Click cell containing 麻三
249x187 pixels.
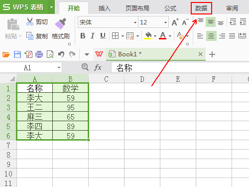[34, 117]
